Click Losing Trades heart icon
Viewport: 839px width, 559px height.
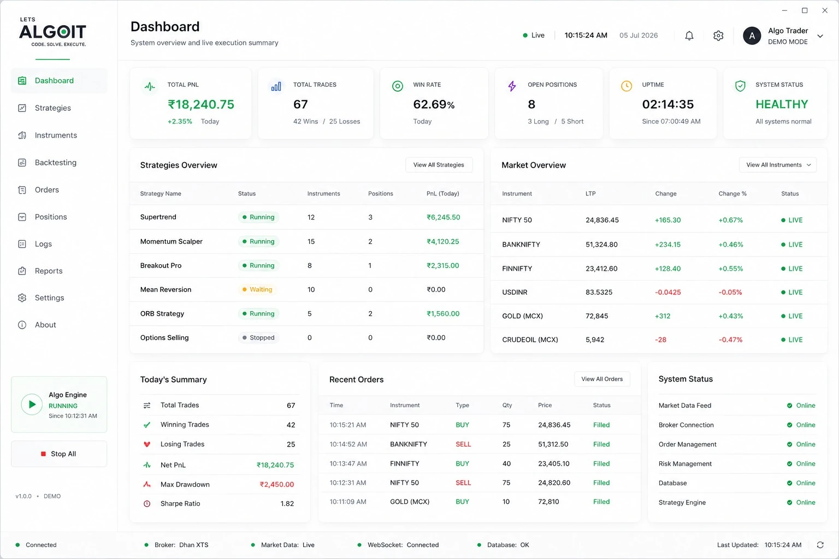click(147, 444)
